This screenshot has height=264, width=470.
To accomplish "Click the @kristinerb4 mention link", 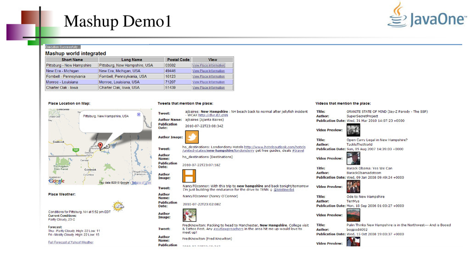I will point(284,190).
